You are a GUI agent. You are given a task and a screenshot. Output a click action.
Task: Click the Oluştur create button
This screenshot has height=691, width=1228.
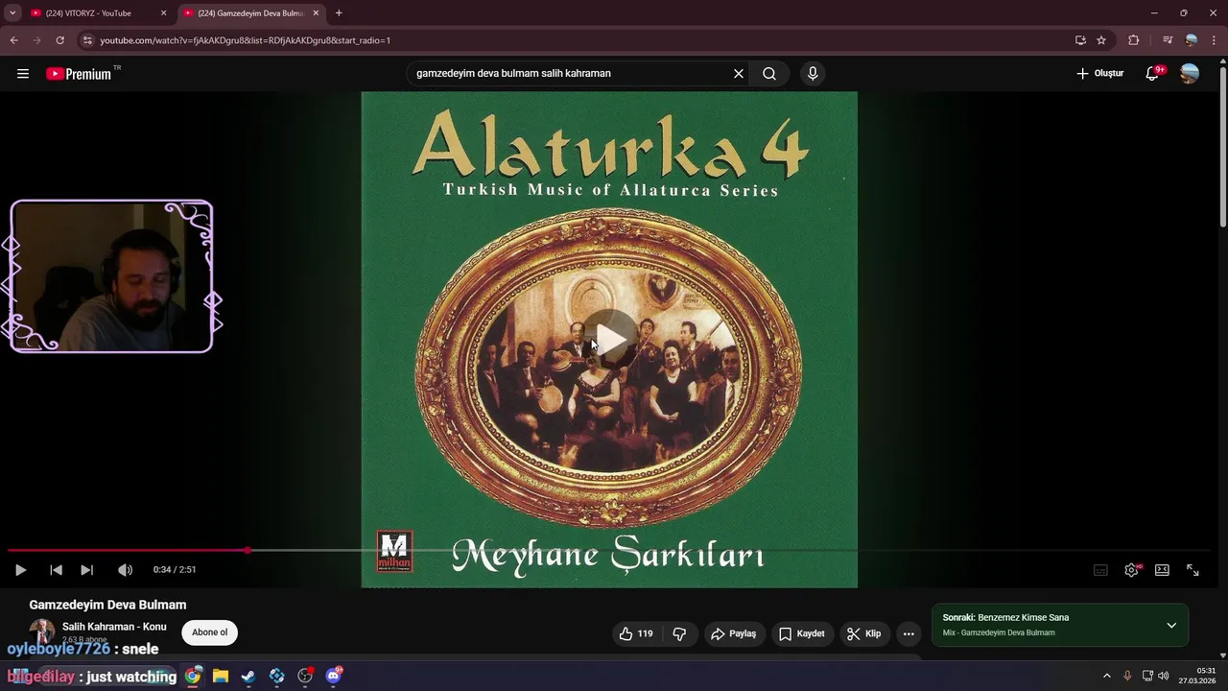1100,74
